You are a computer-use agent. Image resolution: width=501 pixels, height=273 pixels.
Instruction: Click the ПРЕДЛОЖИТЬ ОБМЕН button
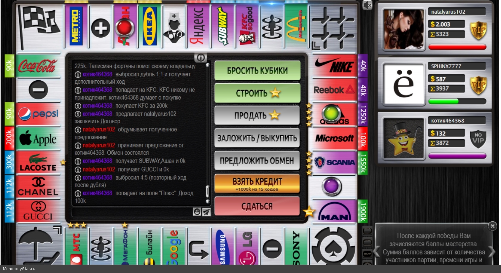tap(257, 160)
